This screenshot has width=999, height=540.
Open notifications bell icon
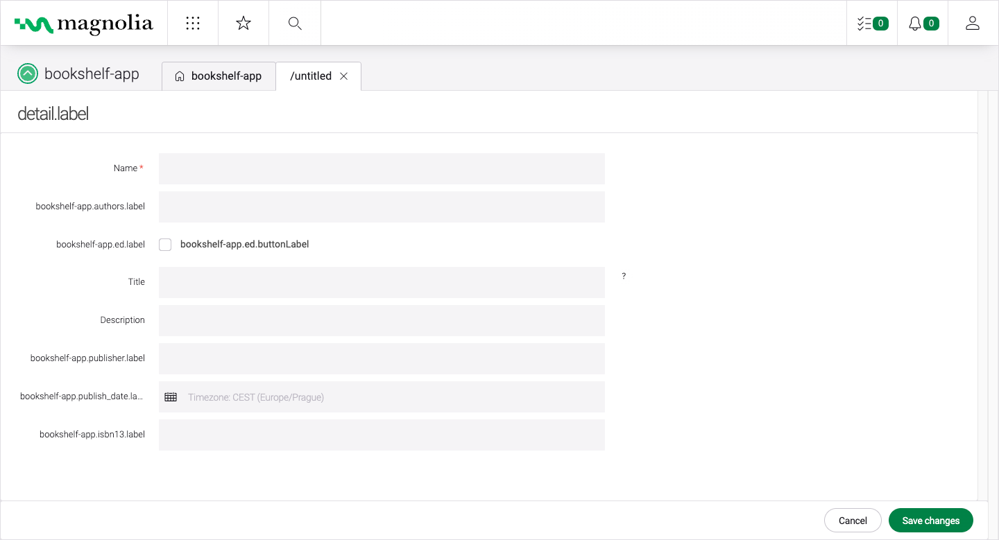pos(922,24)
